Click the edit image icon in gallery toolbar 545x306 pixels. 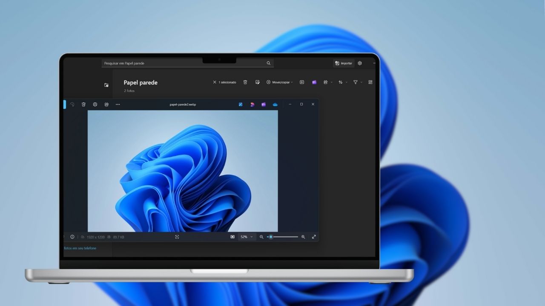[258, 82]
